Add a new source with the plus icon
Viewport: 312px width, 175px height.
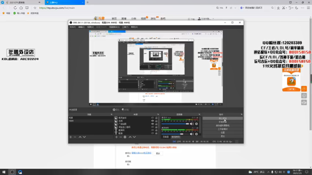(x=117, y=137)
